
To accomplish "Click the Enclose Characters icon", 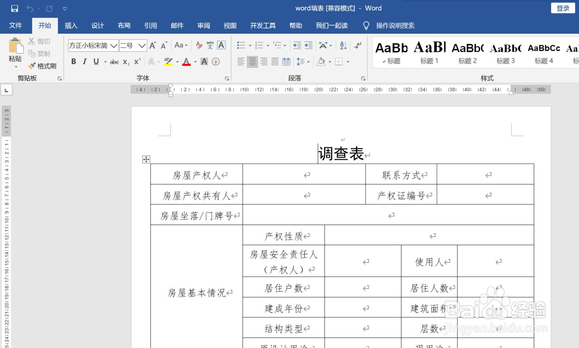I will point(216,61).
